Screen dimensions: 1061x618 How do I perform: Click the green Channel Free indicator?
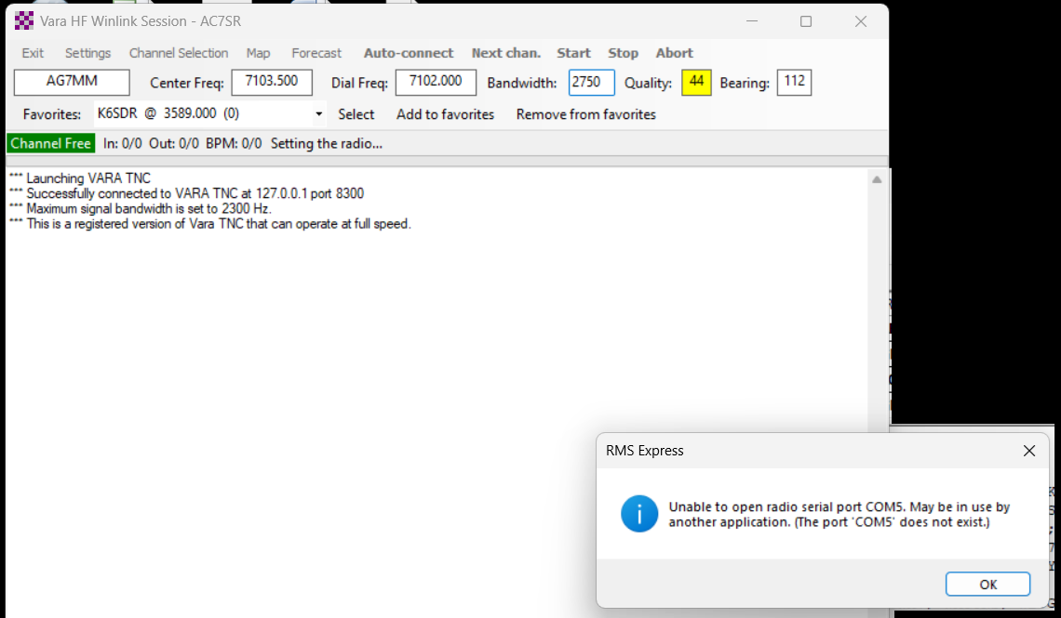click(x=51, y=143)
